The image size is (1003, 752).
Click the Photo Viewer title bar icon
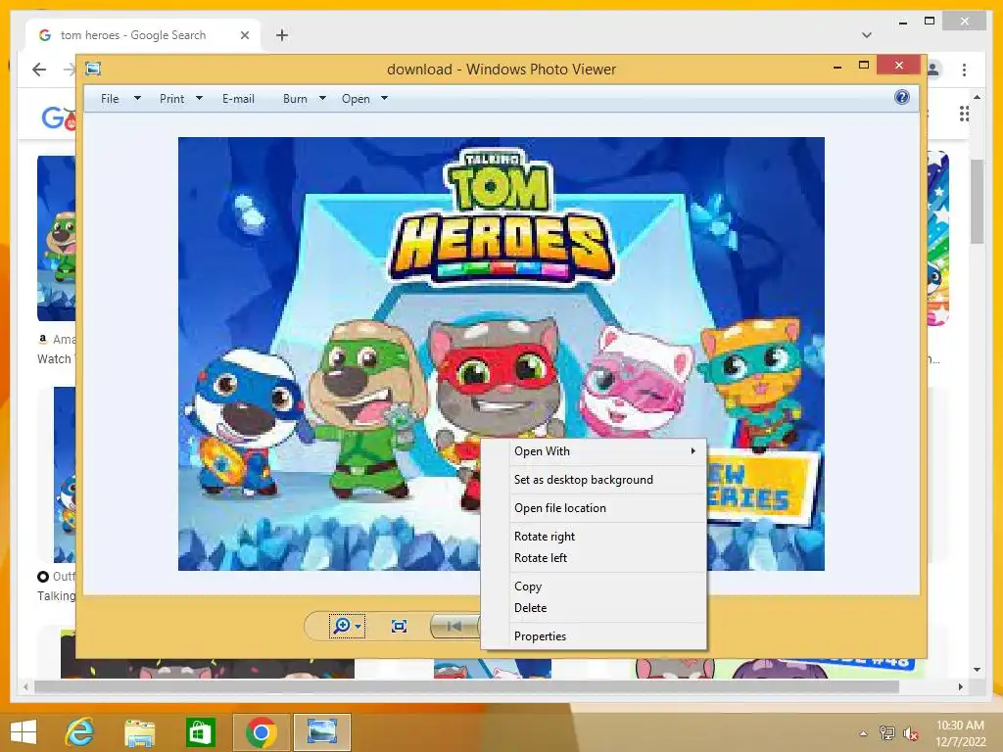coord(93,69)
